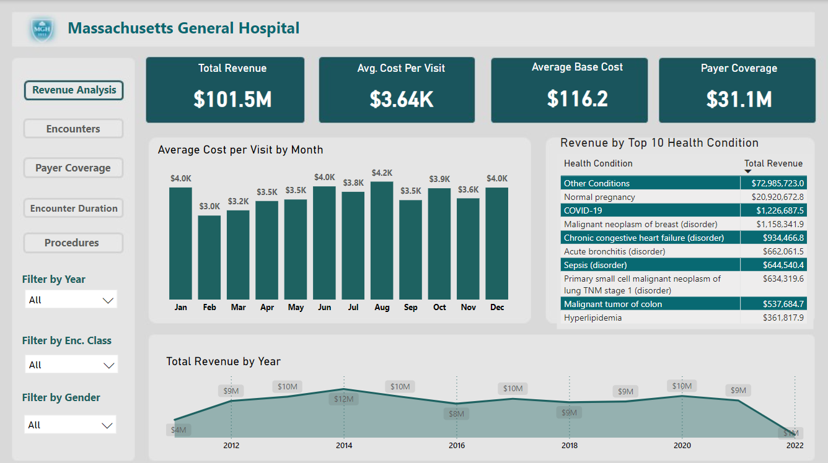
Task: Select the August bar in monthly chart
Action: click(x=382, y=240)
